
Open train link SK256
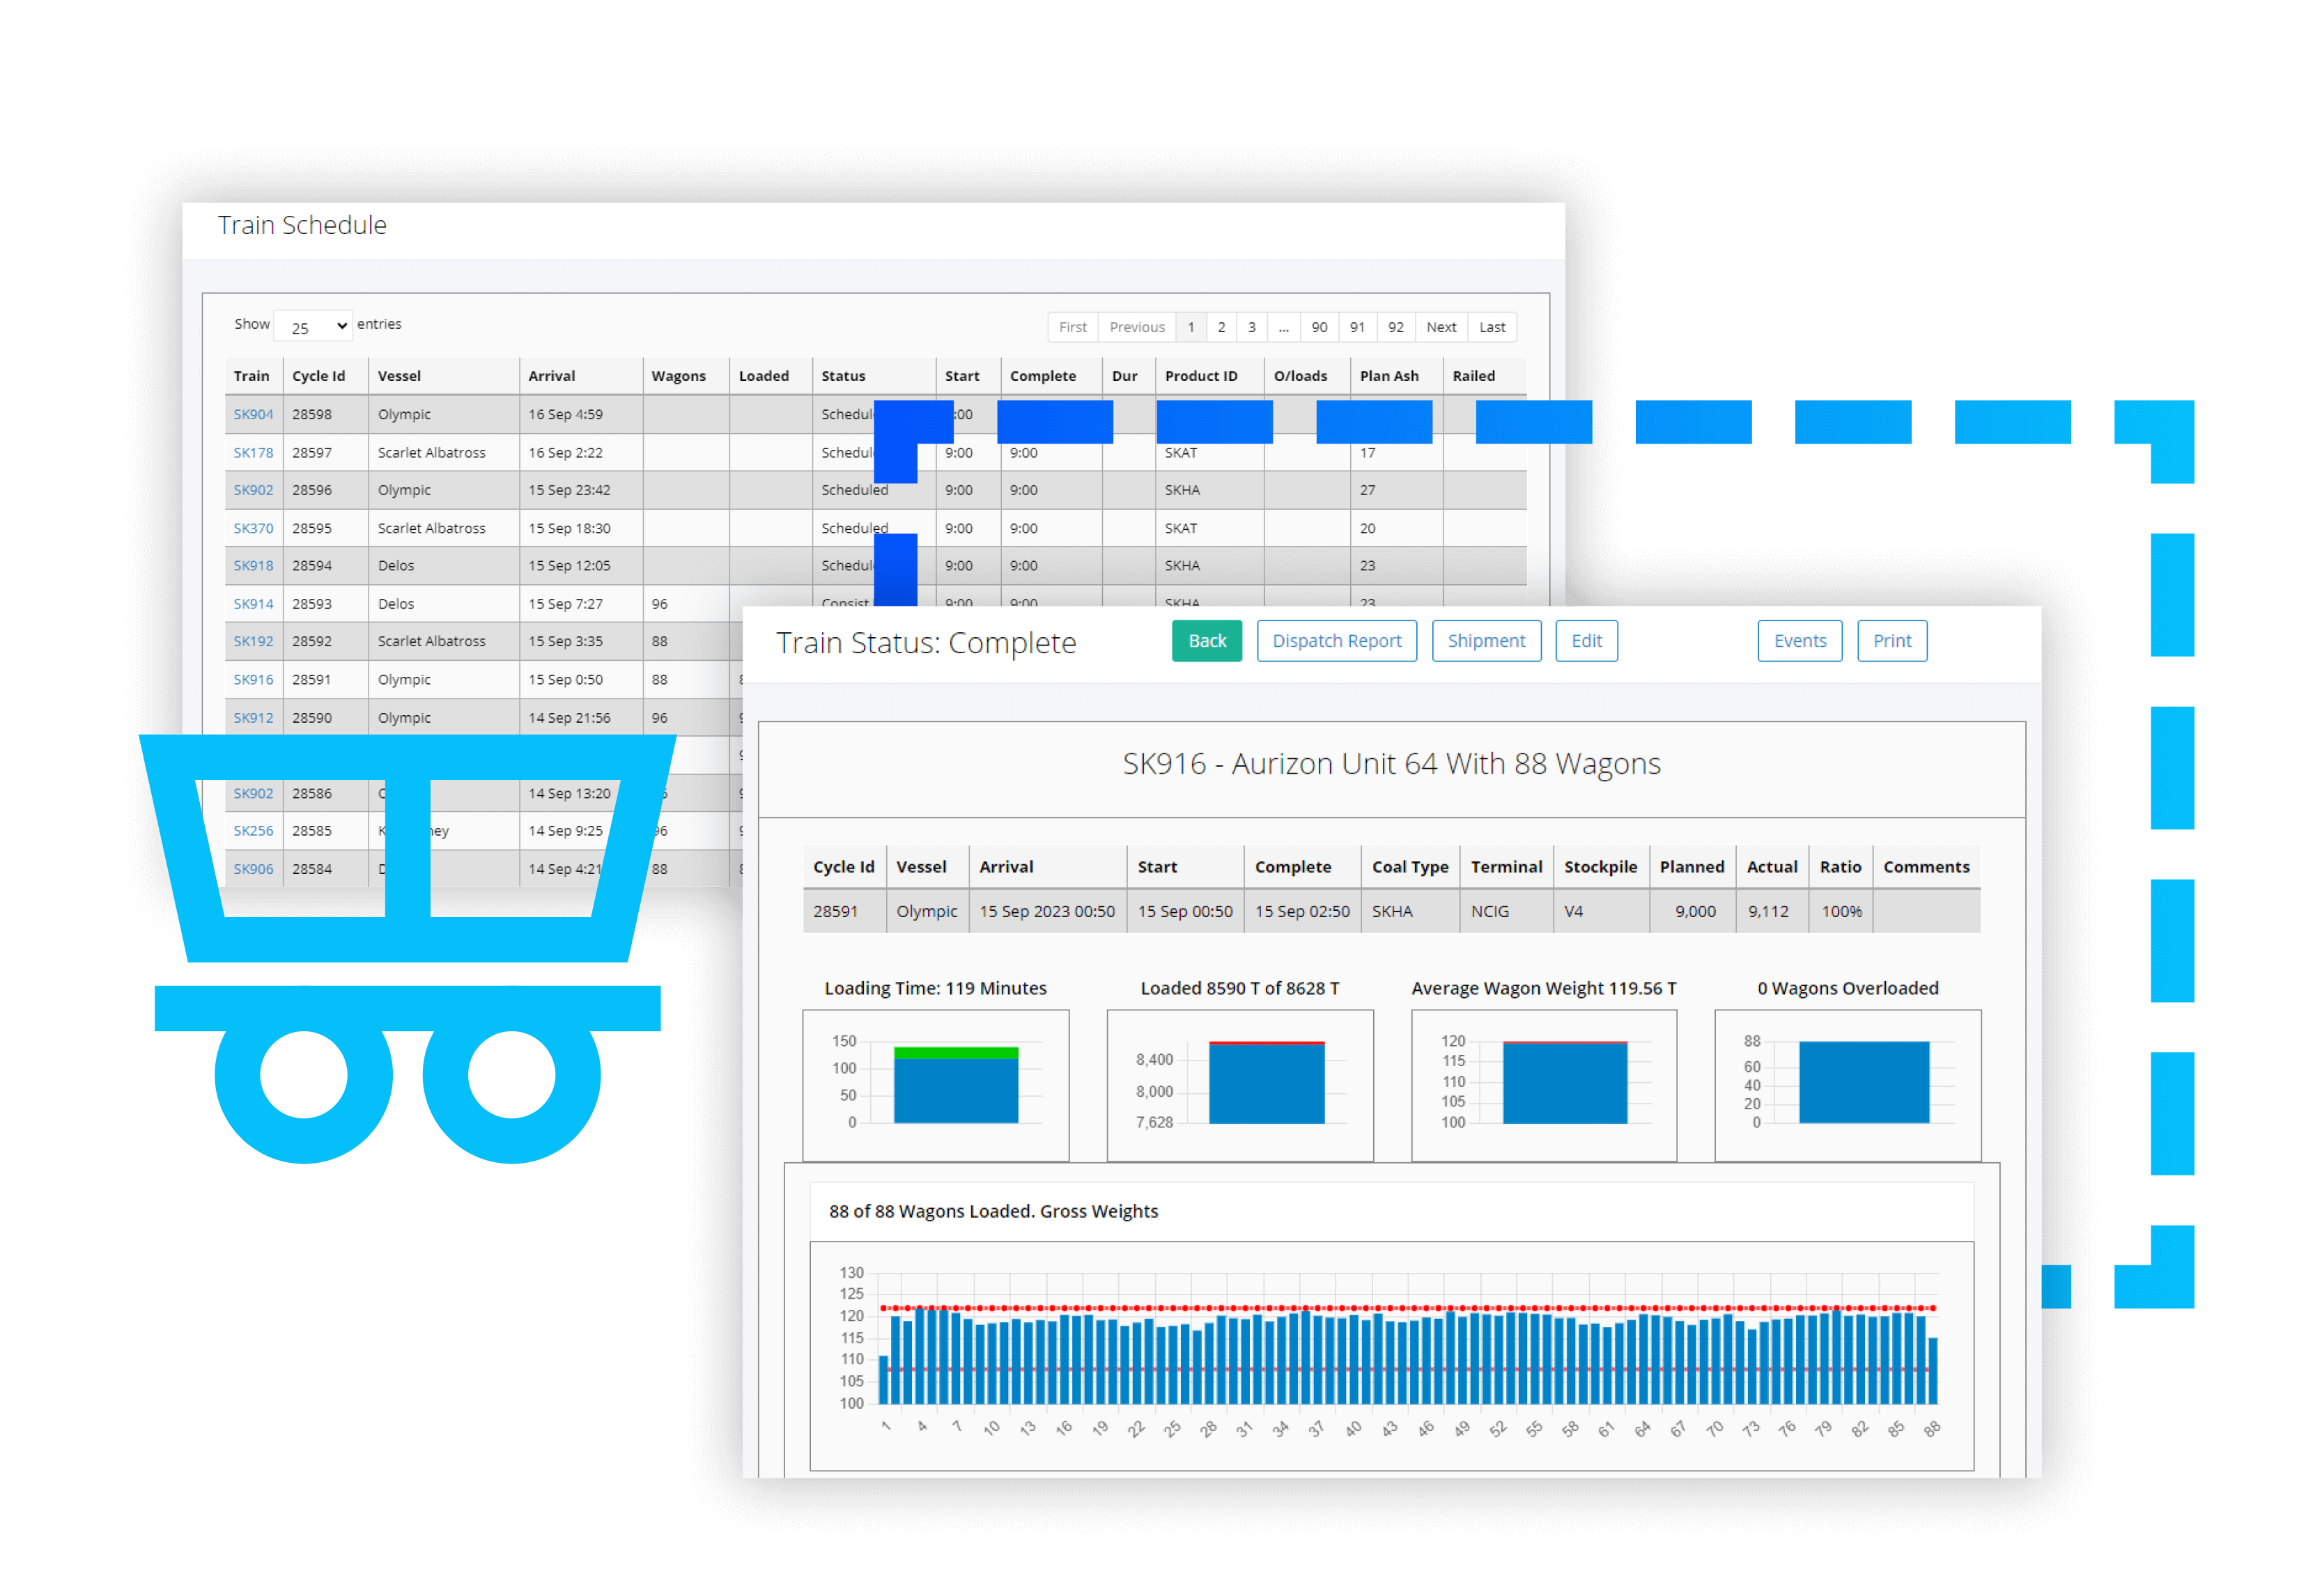pos(253,830)
